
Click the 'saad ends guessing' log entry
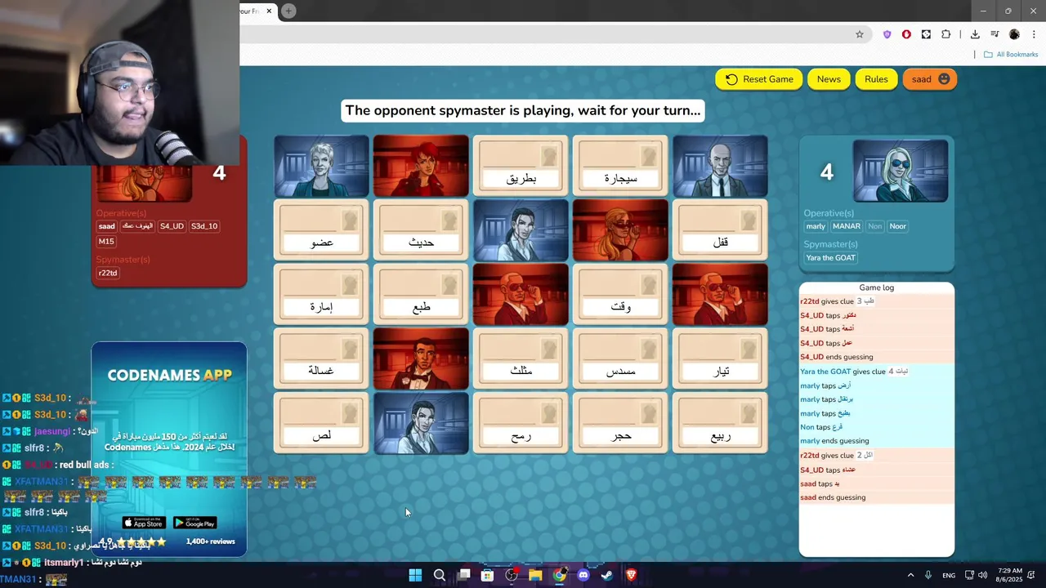point(876,497)
